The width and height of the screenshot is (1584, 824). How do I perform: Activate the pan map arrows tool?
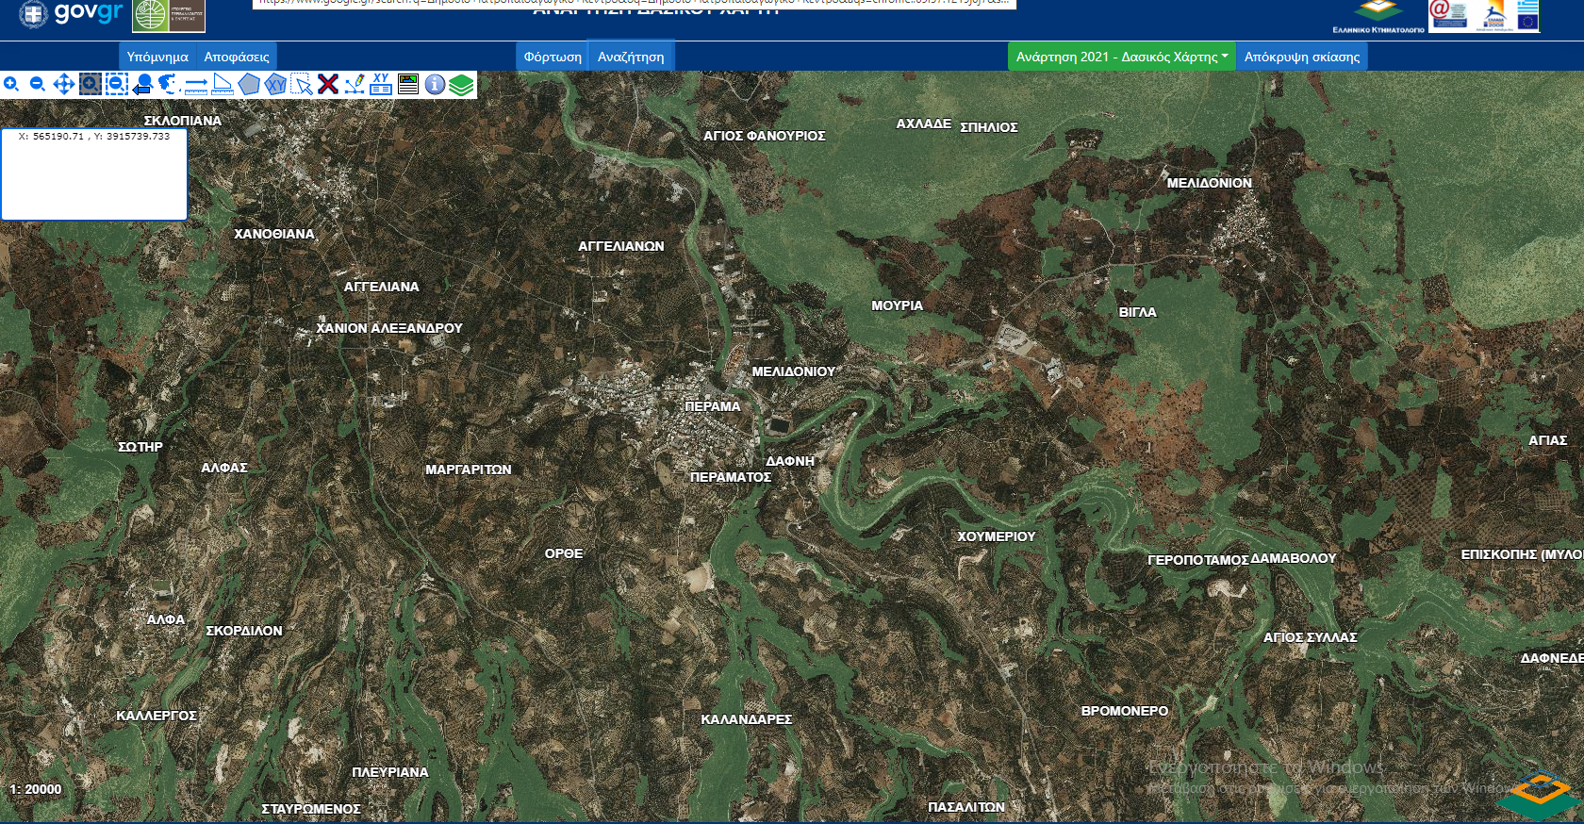pyautogui.click(x=63, y=85)
